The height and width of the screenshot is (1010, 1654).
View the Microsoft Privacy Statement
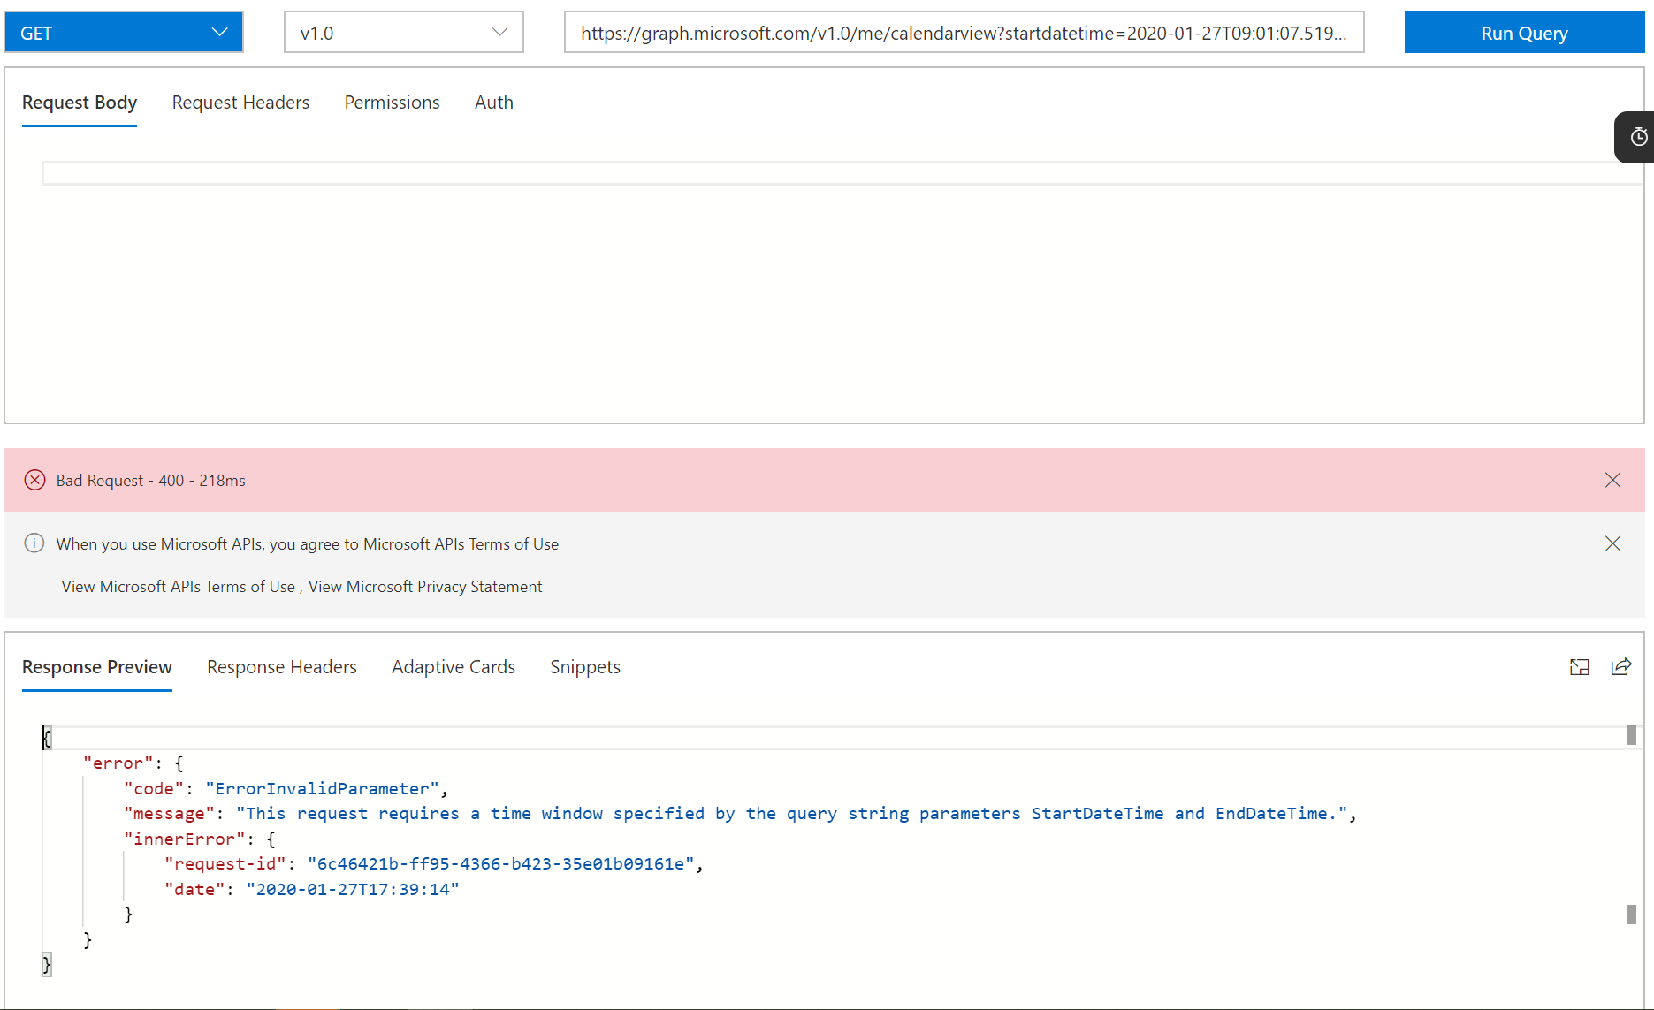pyautogui.click(x=425, y=586)
